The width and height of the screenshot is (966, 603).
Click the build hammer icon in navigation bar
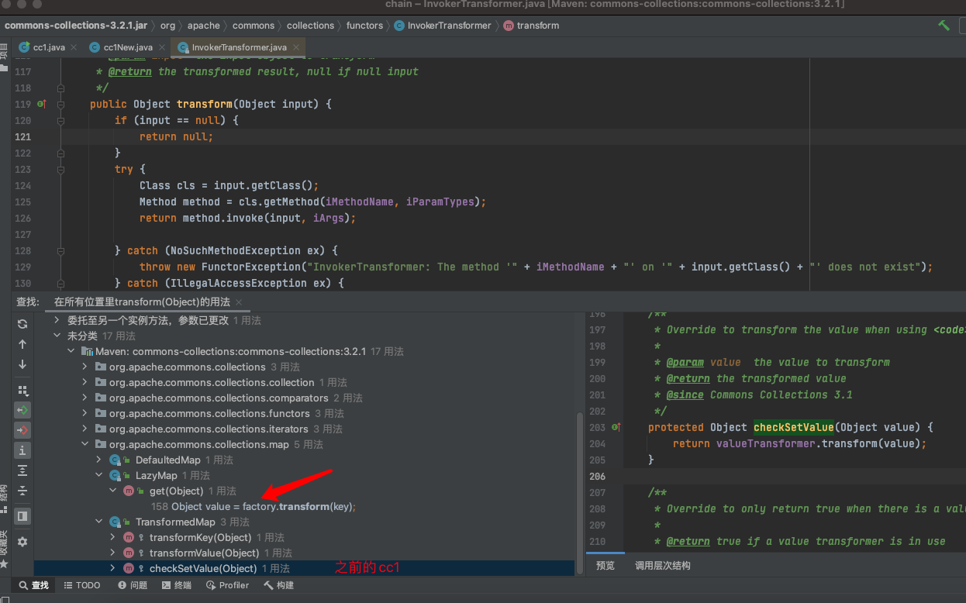click(944, 26)
